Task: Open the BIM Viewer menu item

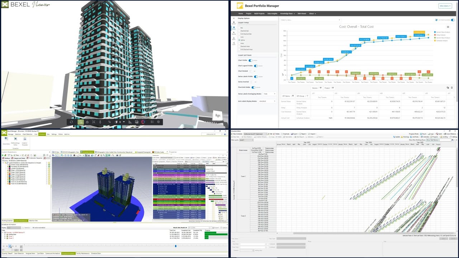Action: [x=302, y=14]
